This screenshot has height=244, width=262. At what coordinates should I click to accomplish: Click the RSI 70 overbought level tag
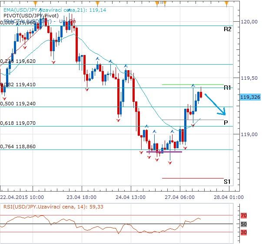point(244,215)
